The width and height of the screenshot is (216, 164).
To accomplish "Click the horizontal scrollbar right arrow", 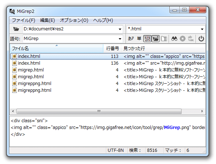I will point(202,111).
